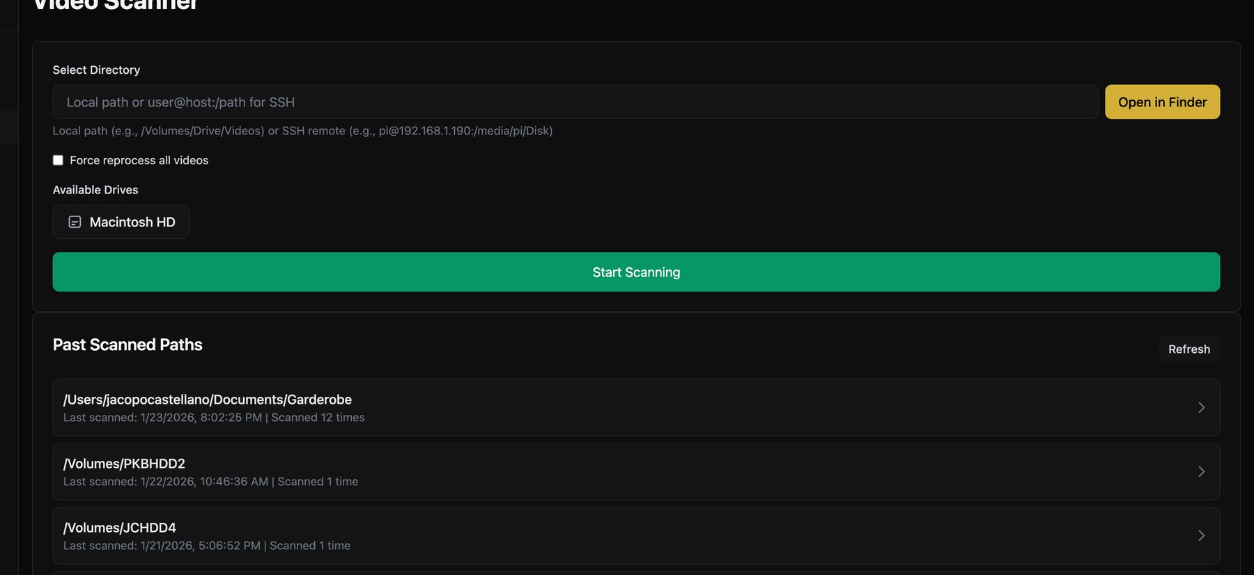Expand the /Volumes/PKBHDD2 chevron arrow

point(1201,472)
